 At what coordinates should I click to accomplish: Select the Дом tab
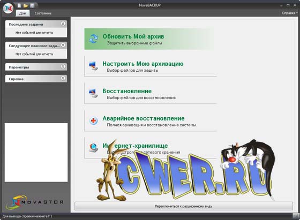coord(22,13)
